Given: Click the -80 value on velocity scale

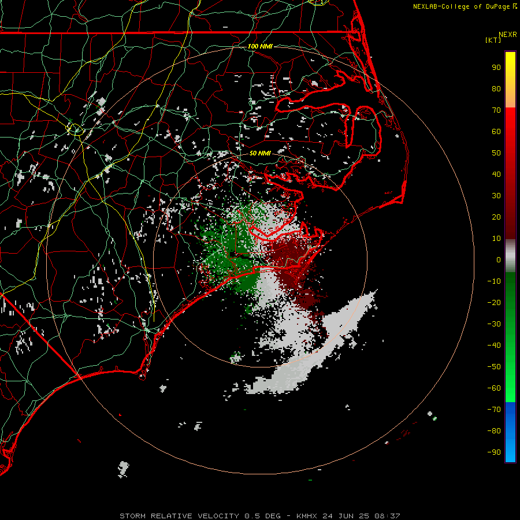Looking at the screenshot, I should pos(494,431).
